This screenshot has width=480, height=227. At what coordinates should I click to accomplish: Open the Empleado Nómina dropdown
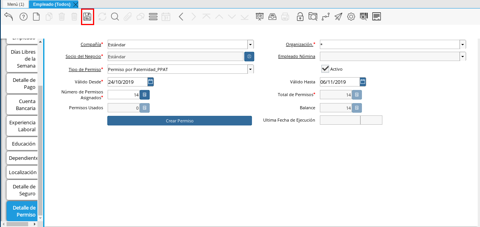[463, 56]
